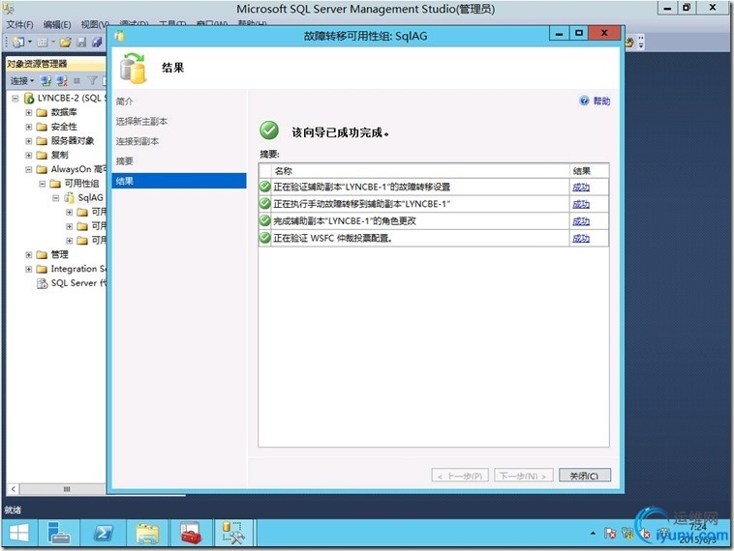Click Disconnect server icon in Object Explorer
Screen dimensions: 734x551
click(x=62, y=81)
